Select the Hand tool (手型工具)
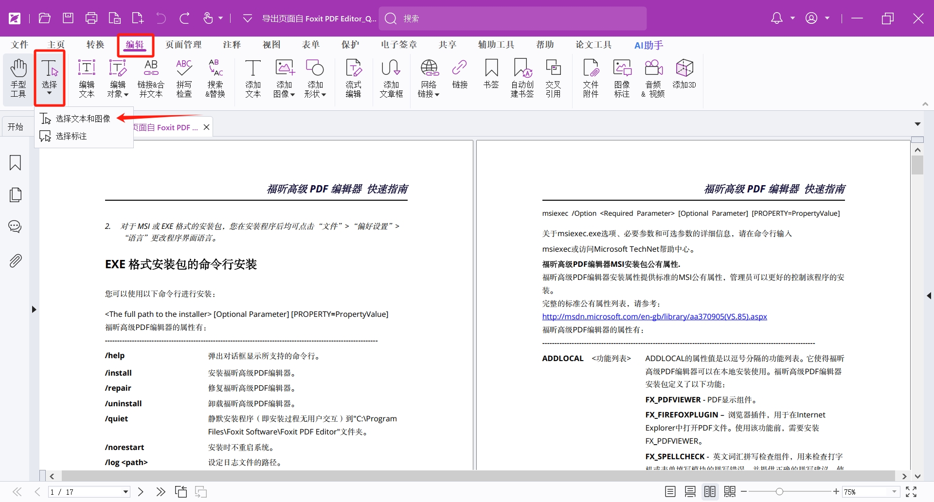 coord(18,79)
